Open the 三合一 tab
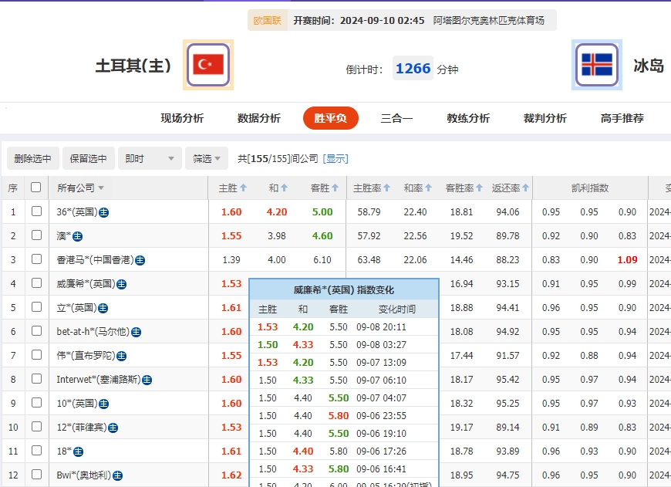The height and width of the screenshot is (487, 671). [x=397, y=118]
